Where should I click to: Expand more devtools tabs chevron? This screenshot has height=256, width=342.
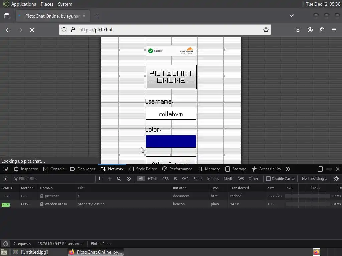point(288,169)
